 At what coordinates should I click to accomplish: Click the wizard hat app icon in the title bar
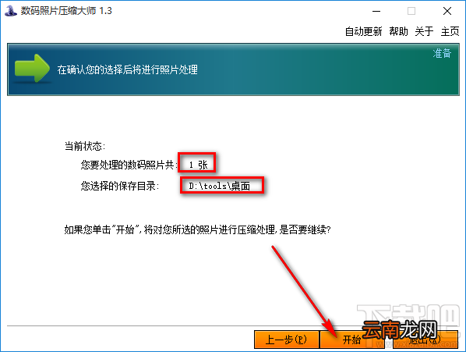(x=11, y=11)
